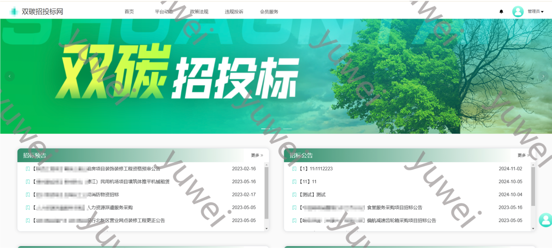The image size is (552, 250).
Task: Open 政策法规 navigation item
Action: tap(199, 11)
